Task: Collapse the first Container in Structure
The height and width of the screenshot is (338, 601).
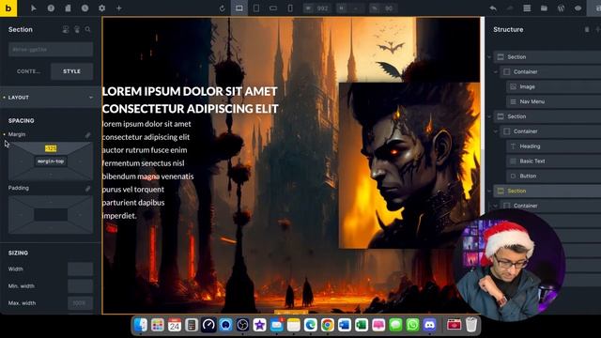Action: coord(496,72)
